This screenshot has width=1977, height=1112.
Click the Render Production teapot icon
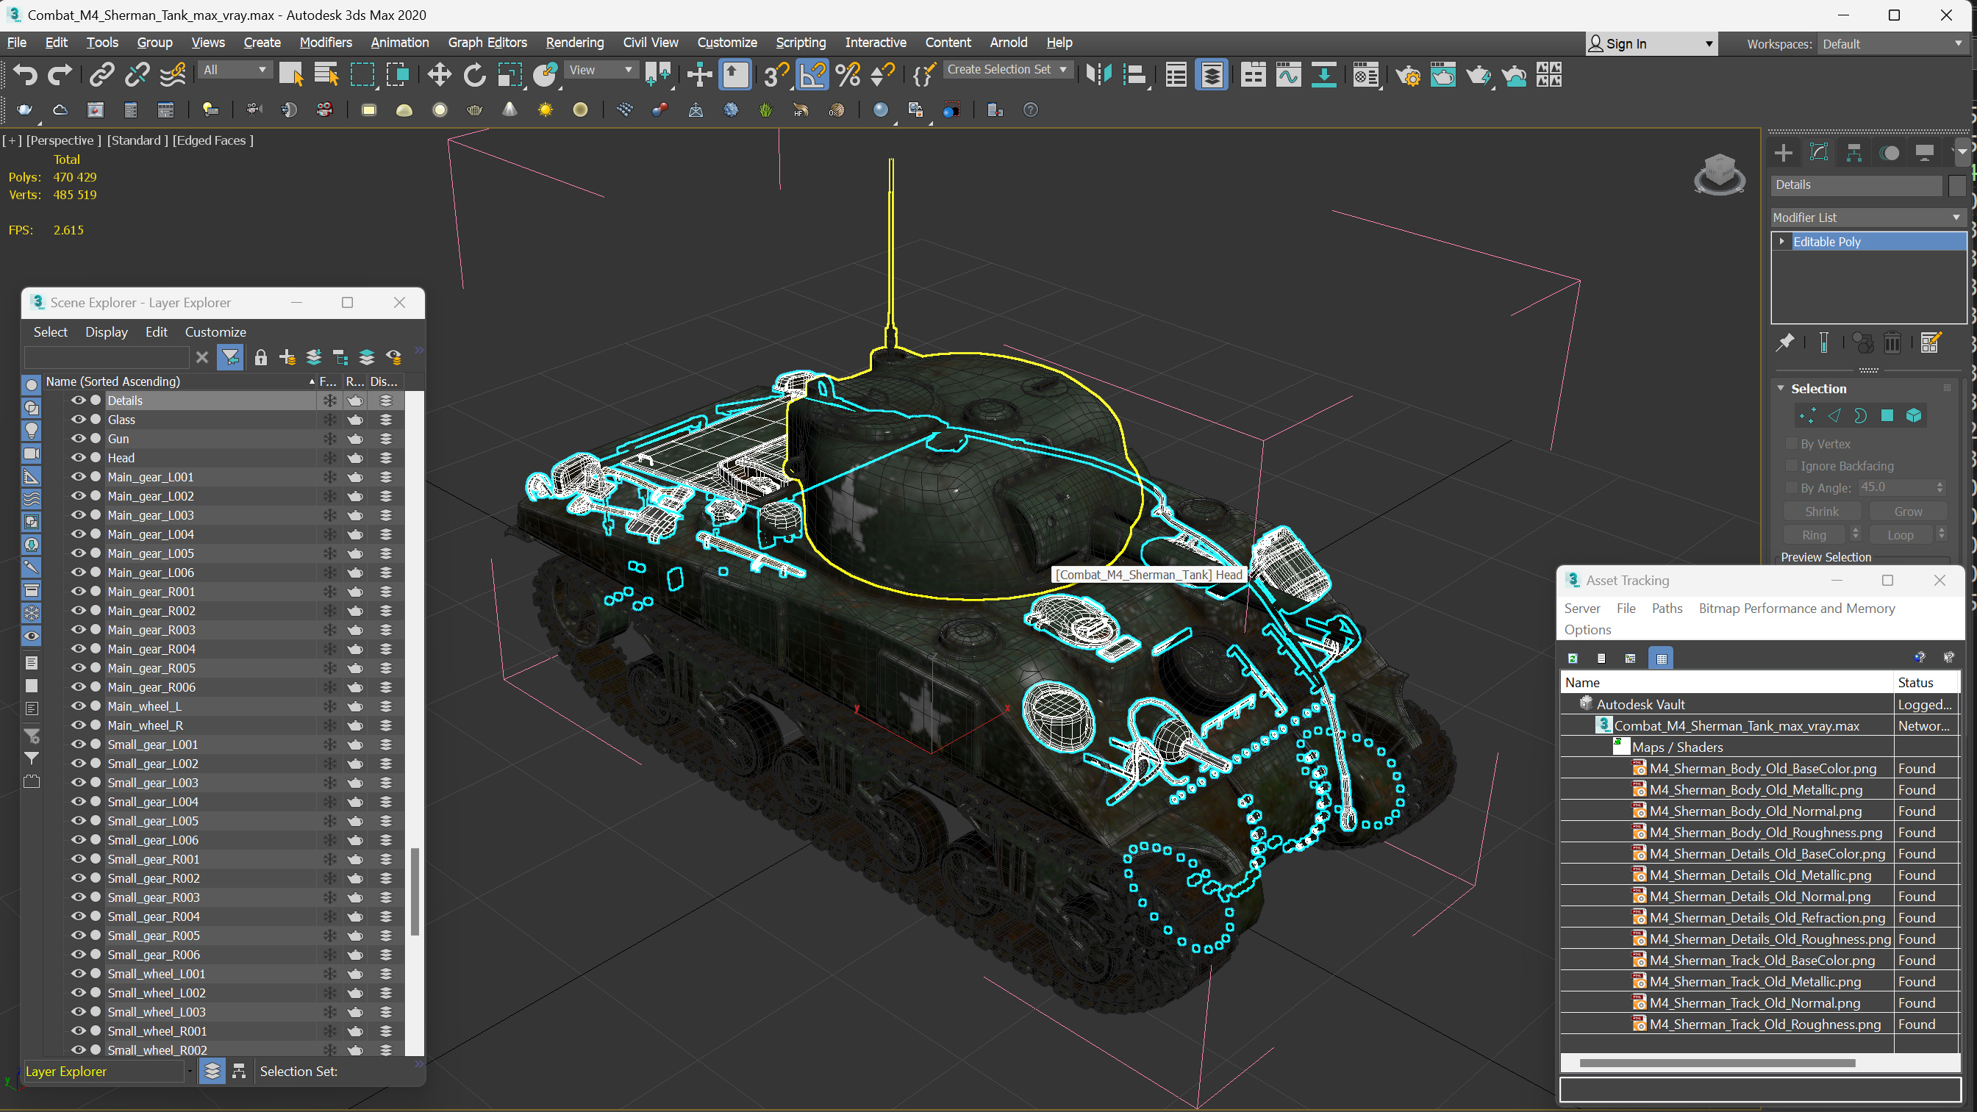pyautogui.click(x=1478, y=74)
